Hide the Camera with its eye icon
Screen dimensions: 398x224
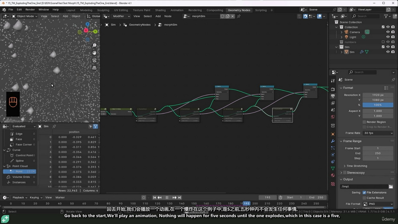[388, 32]
